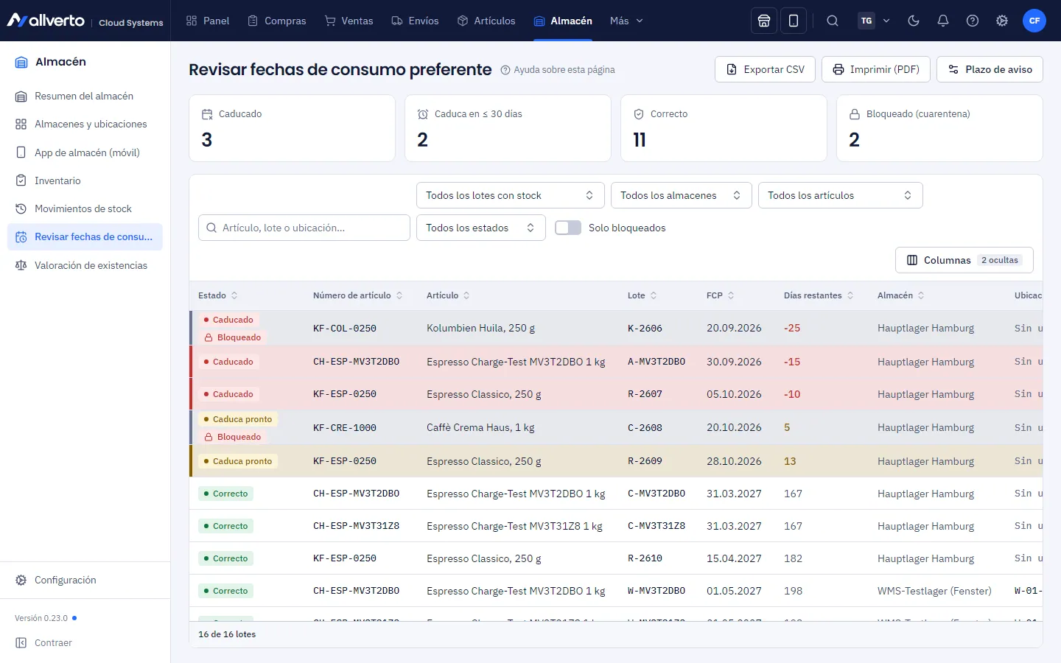This screenshot has height=663, width=1061.
Task: Click the Exportar CSV button
Action: (765, 69)
